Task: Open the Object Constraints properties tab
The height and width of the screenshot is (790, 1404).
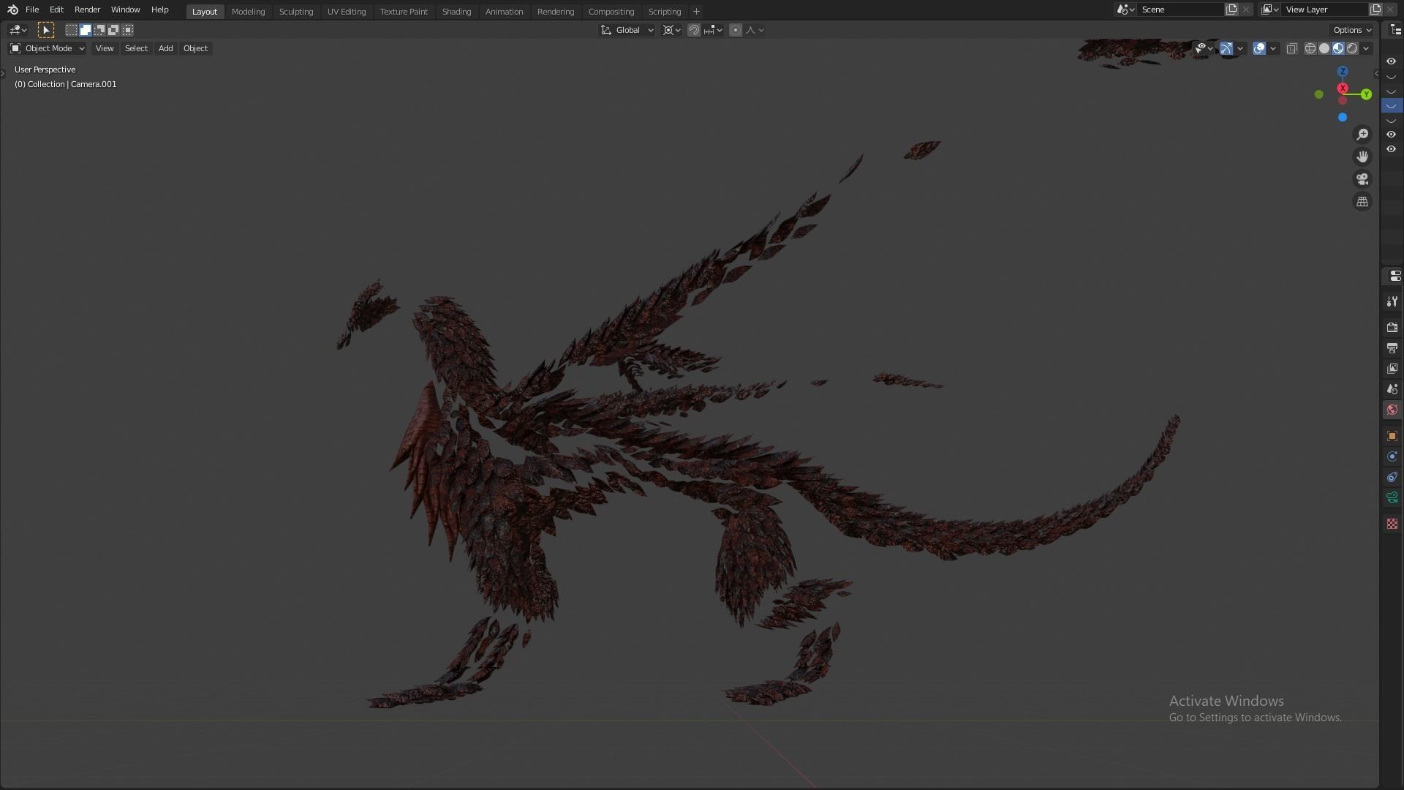Action: point(1392,477)
